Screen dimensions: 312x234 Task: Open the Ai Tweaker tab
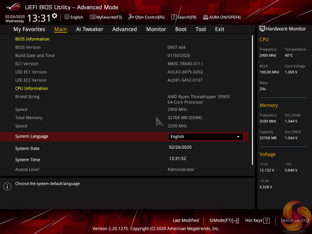click(90, 29)
